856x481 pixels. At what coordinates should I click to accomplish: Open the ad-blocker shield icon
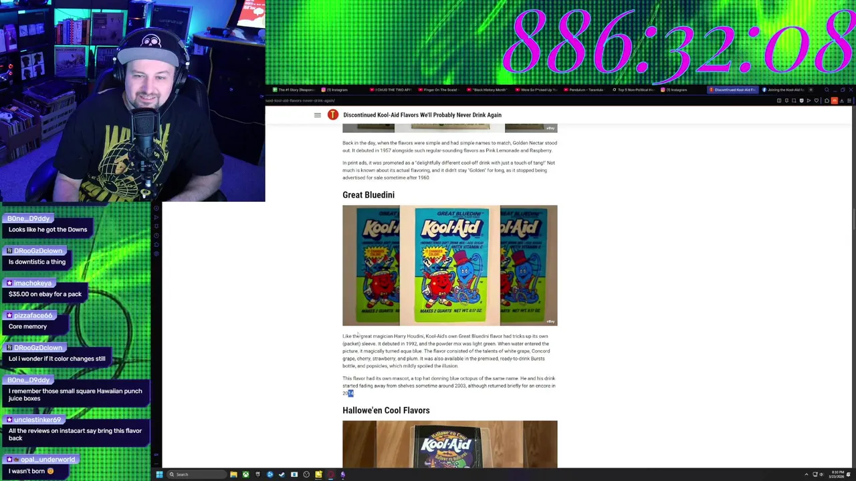tap(802, 101)
